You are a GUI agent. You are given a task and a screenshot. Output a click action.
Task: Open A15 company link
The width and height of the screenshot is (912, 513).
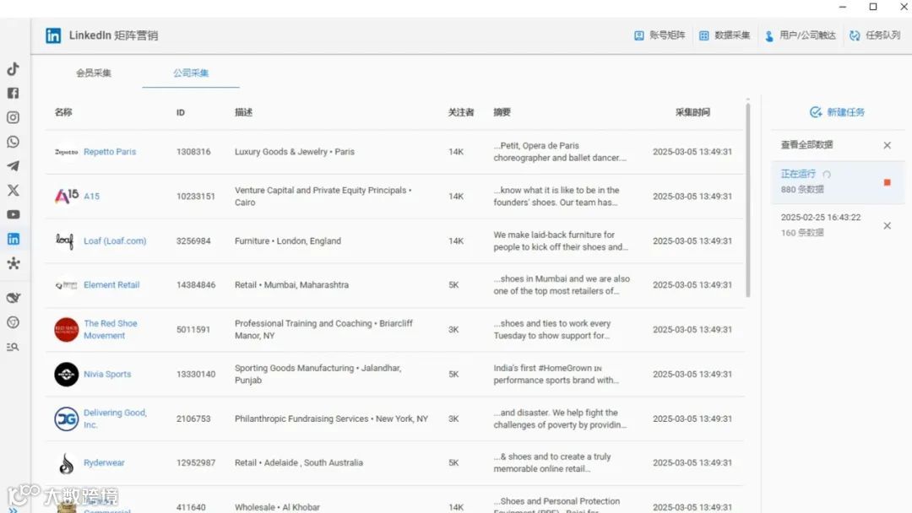(91, 197)
